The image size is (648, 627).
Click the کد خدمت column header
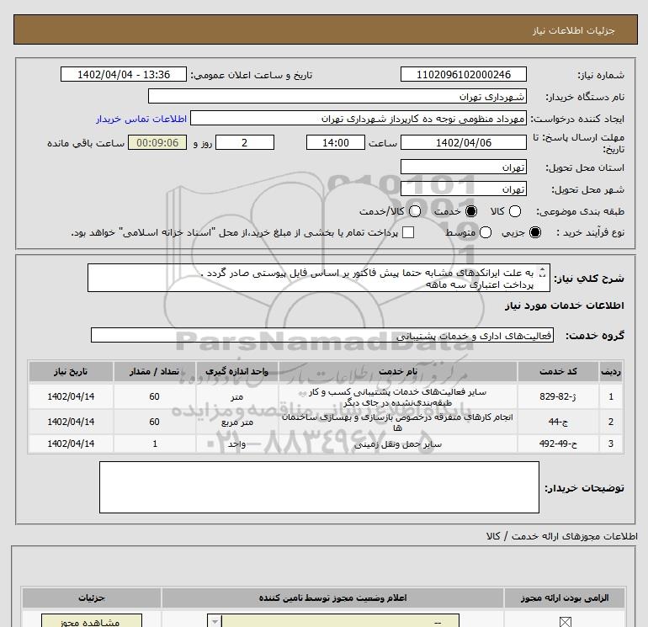558,371
